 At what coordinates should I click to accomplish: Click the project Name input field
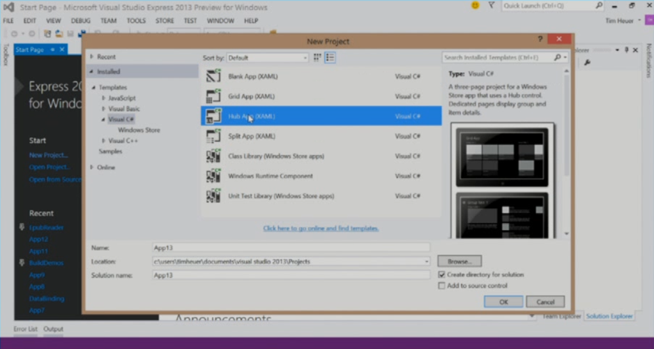pos(291,248)
